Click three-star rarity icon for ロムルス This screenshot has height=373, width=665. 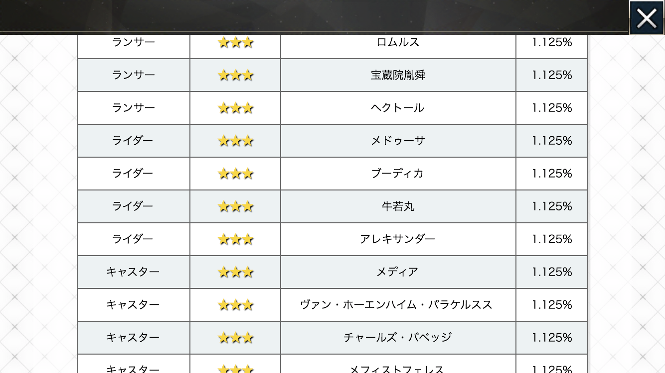pos(235,43)
